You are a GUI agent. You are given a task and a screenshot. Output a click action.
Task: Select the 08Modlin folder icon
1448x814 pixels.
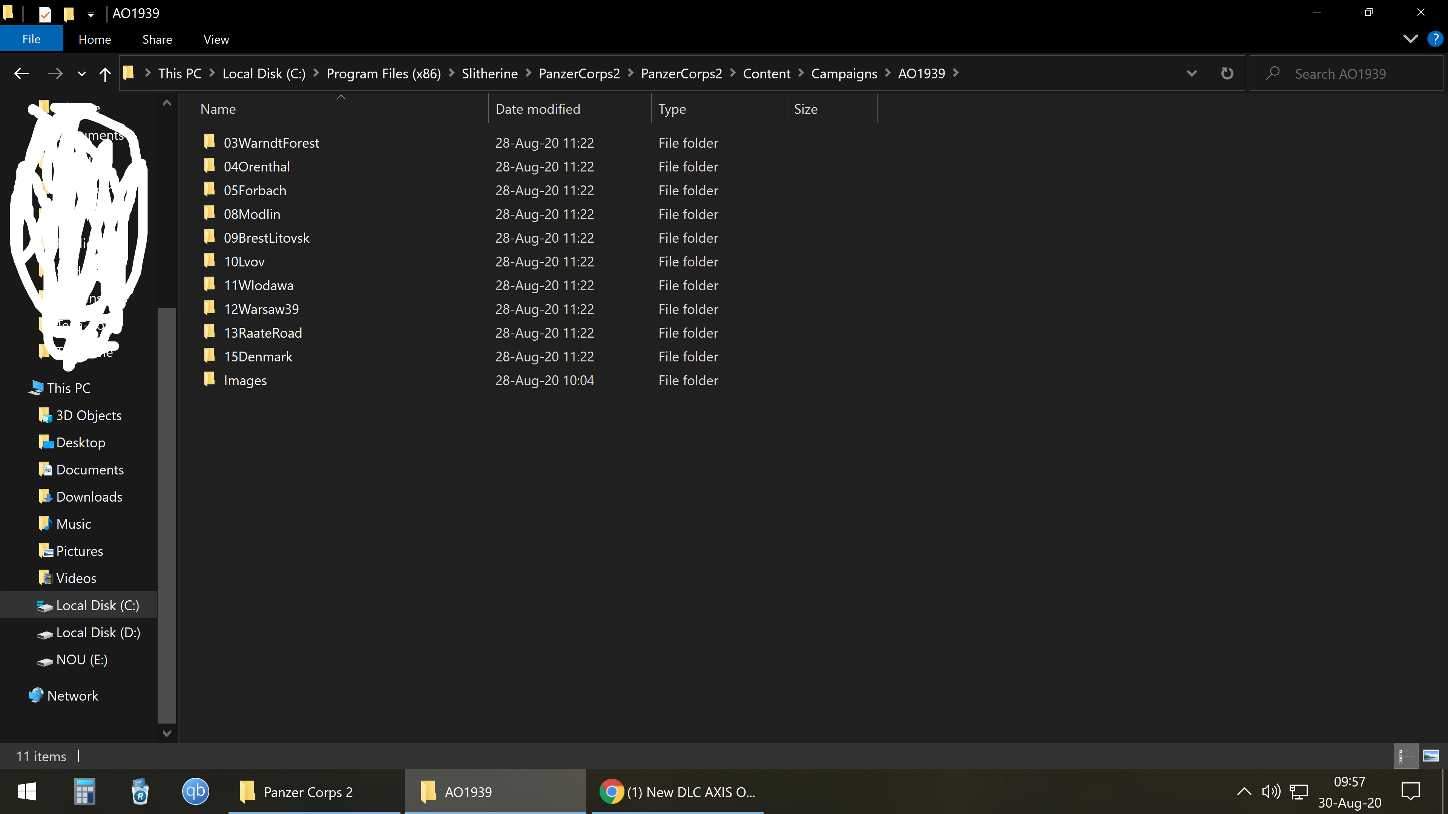[x=209, y=213]
